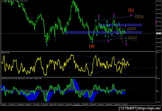Click the 1140.40 price axis value
Image resolution: width=162 pixels, height=111 pixels.
(159, 43)
